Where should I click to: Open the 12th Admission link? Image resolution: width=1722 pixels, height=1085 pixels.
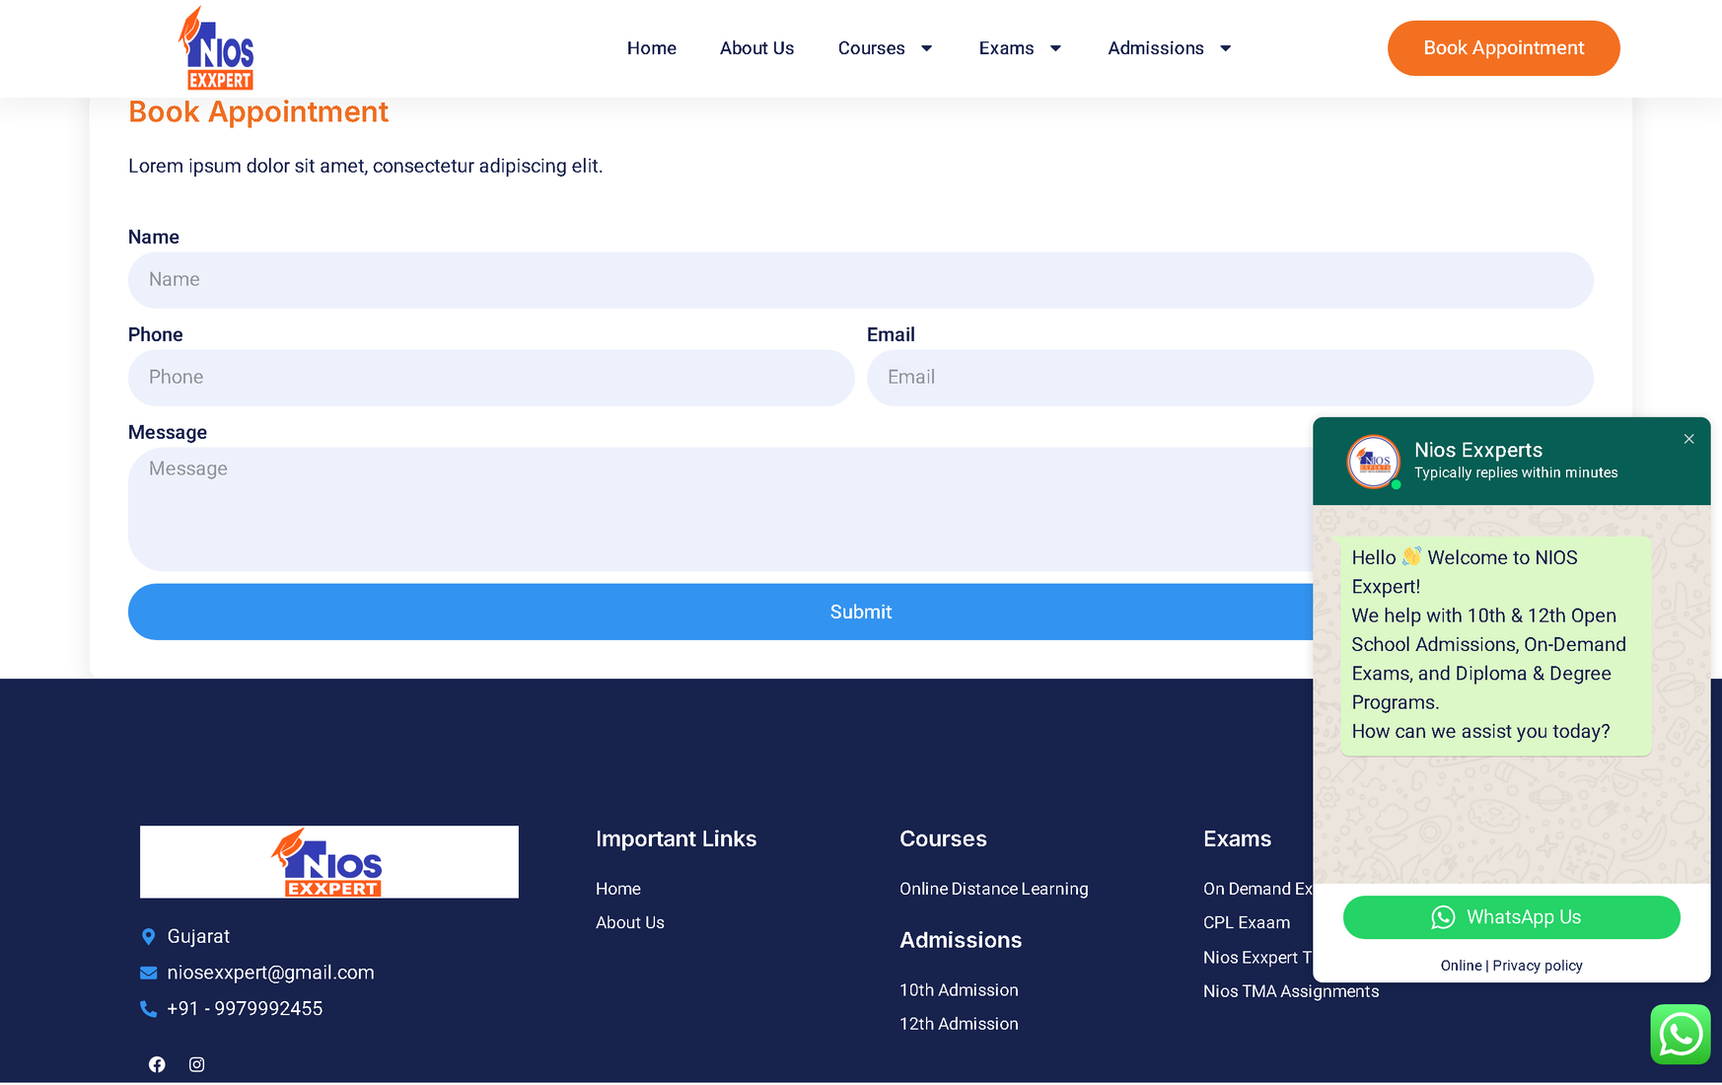[x=959, y=1024]
